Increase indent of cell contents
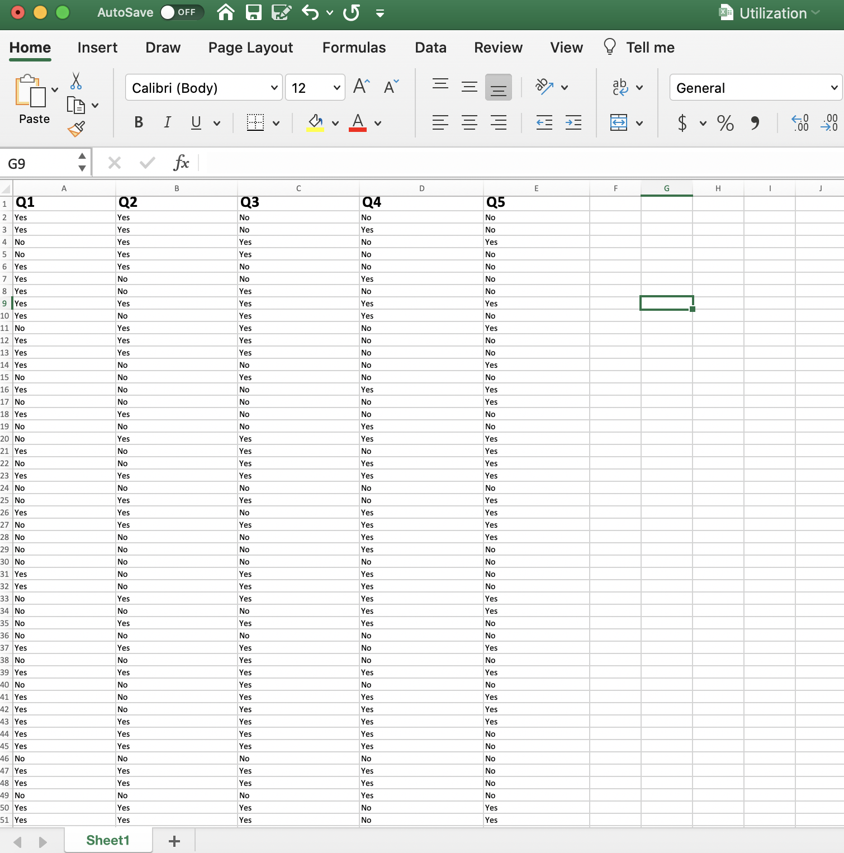844x853 pixels. pos(573,122)
